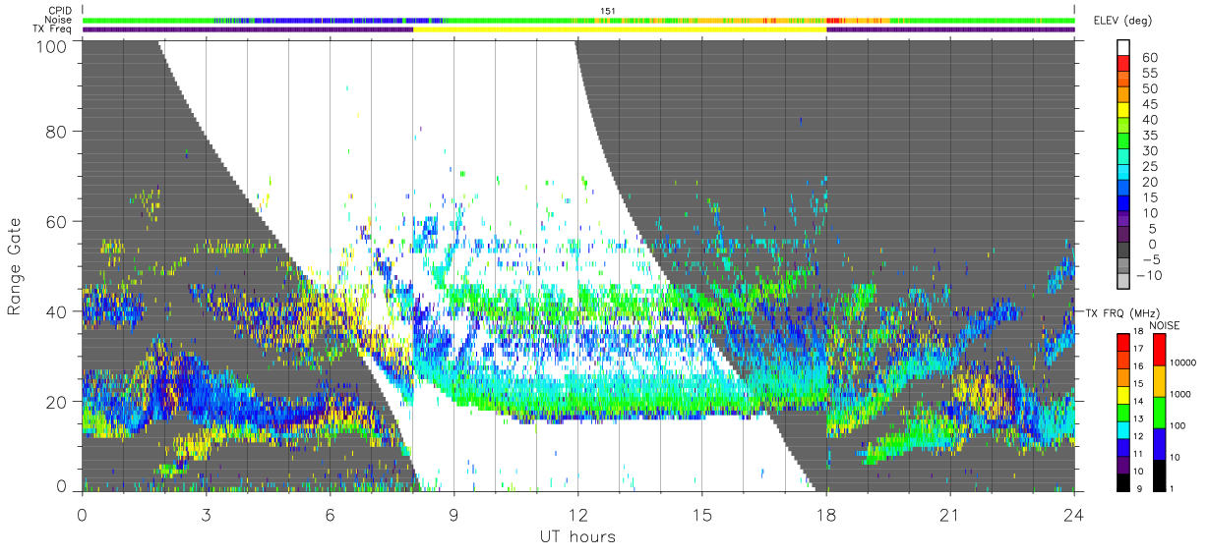Screen dimensions: 1208x557
Task: Click the '-5' label on the ELEV colorbar
Action: (x=1150, y=260)
